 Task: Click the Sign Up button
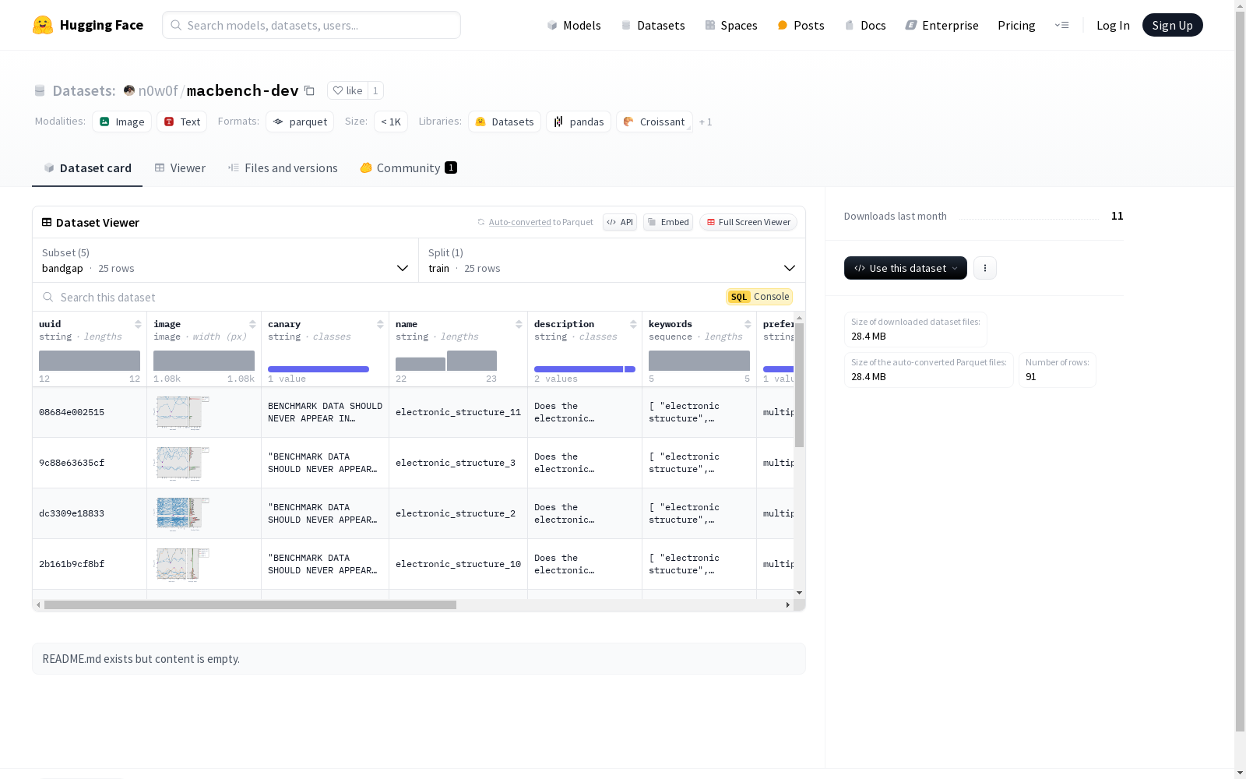[x=1172, y=25]
